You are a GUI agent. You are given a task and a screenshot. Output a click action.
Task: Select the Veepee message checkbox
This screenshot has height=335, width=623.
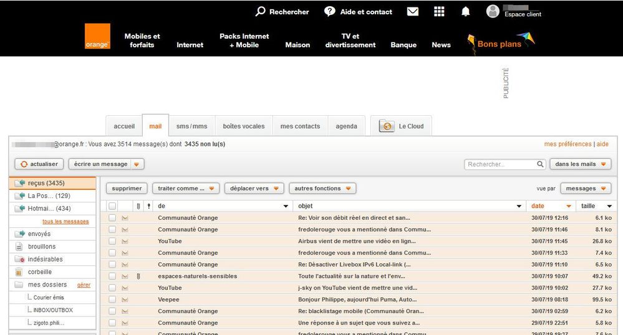coord(112,300)
